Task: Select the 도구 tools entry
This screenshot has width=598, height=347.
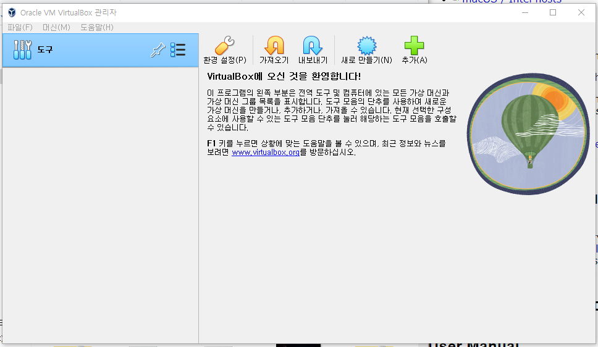Action: 100,50
